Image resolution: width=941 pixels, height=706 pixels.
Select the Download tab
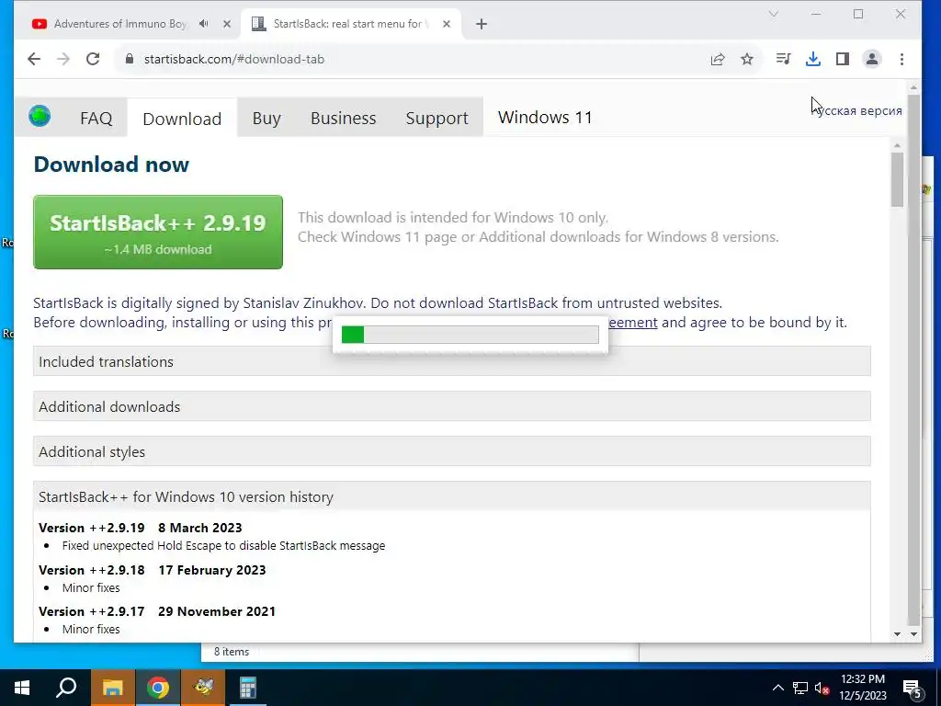(182, 119)
